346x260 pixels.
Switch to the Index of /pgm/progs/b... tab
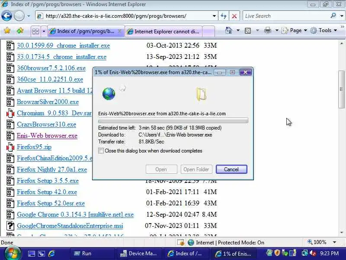(x=86, y=31)
